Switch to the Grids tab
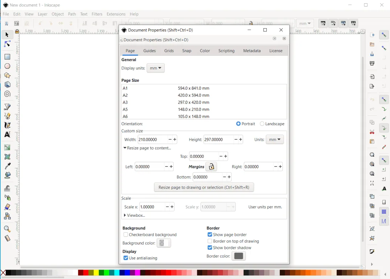 point(169,51)
